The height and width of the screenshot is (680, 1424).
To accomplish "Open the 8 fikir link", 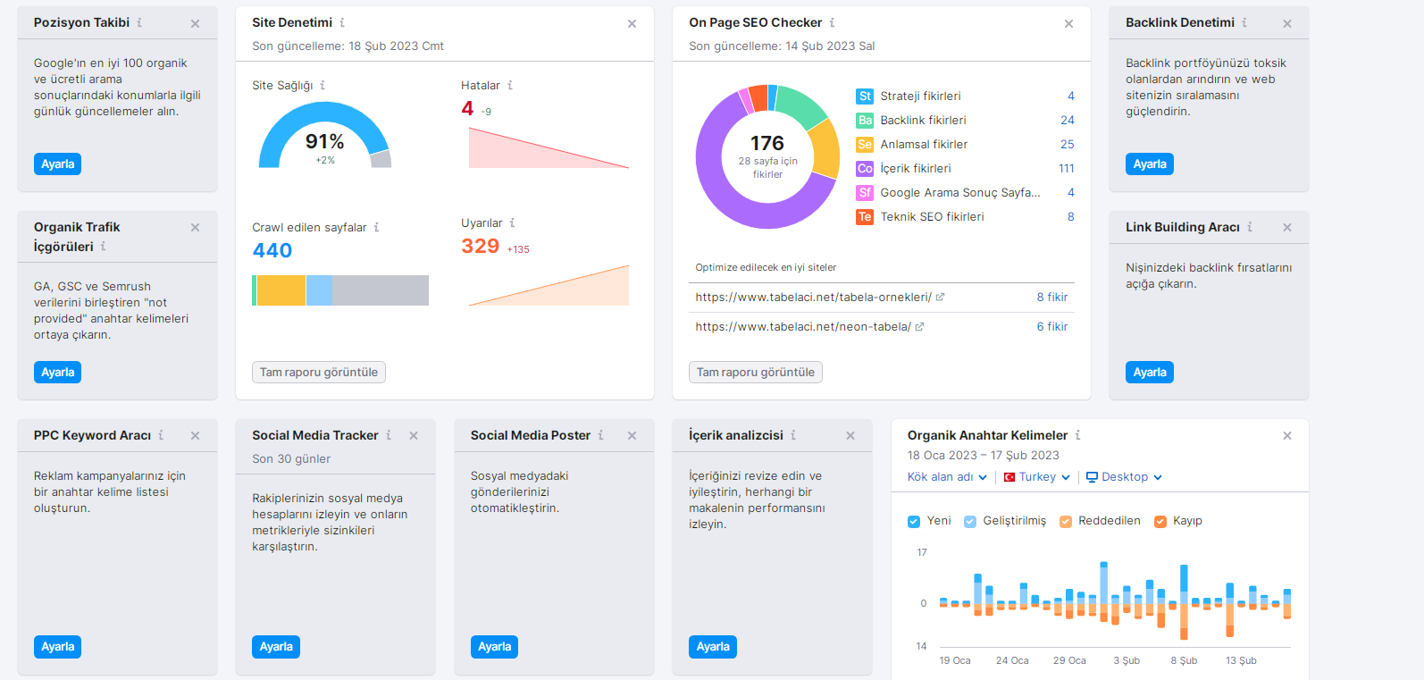I will point(1052,298).
